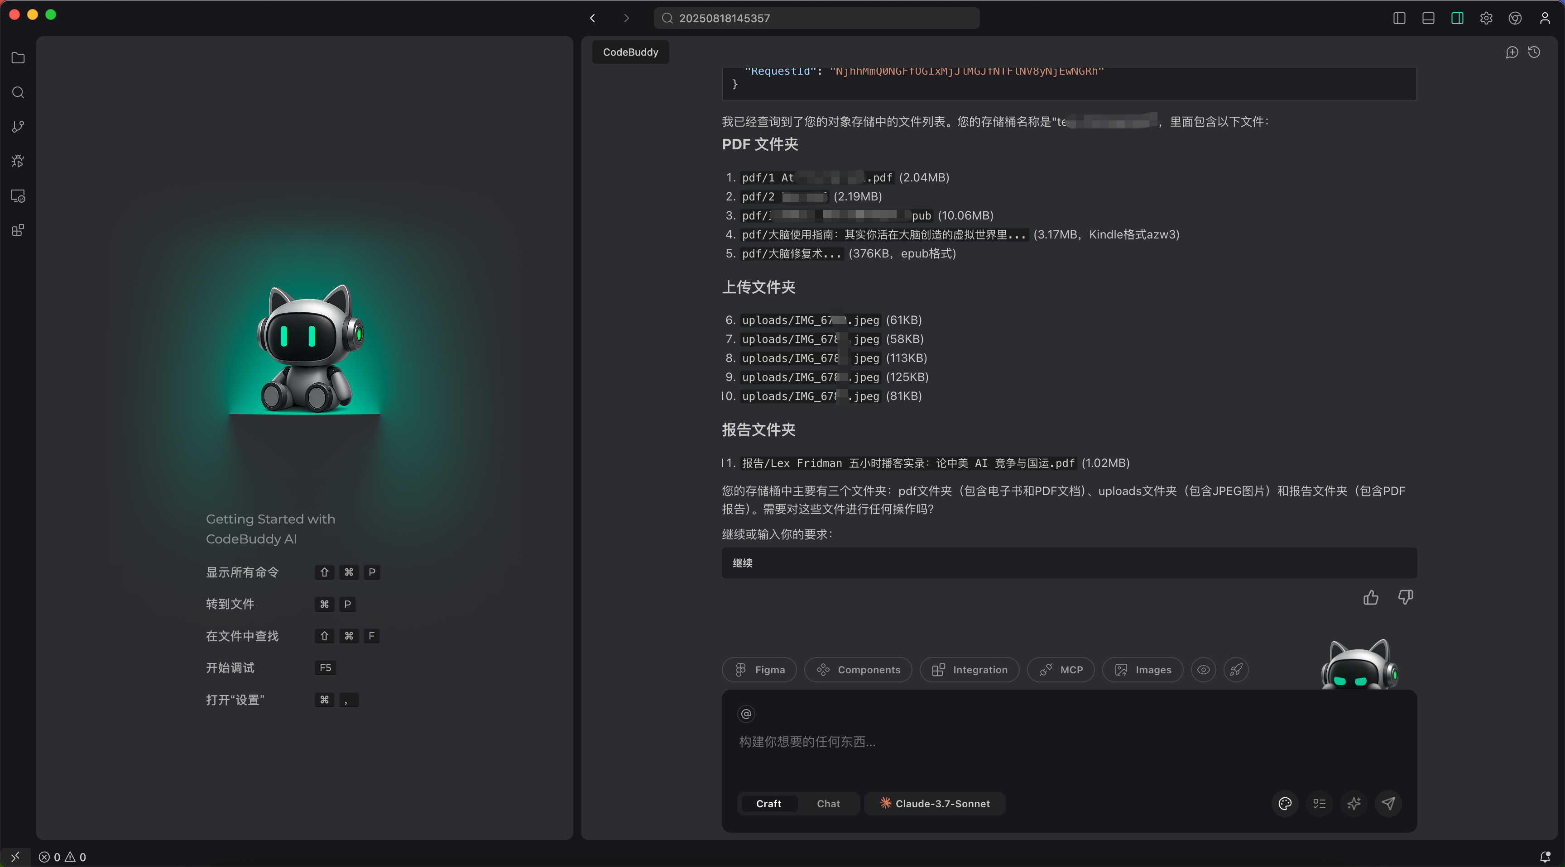Open the Search icon in activity bar
This screenshot has width=1565, height=867.
(18, 92)
